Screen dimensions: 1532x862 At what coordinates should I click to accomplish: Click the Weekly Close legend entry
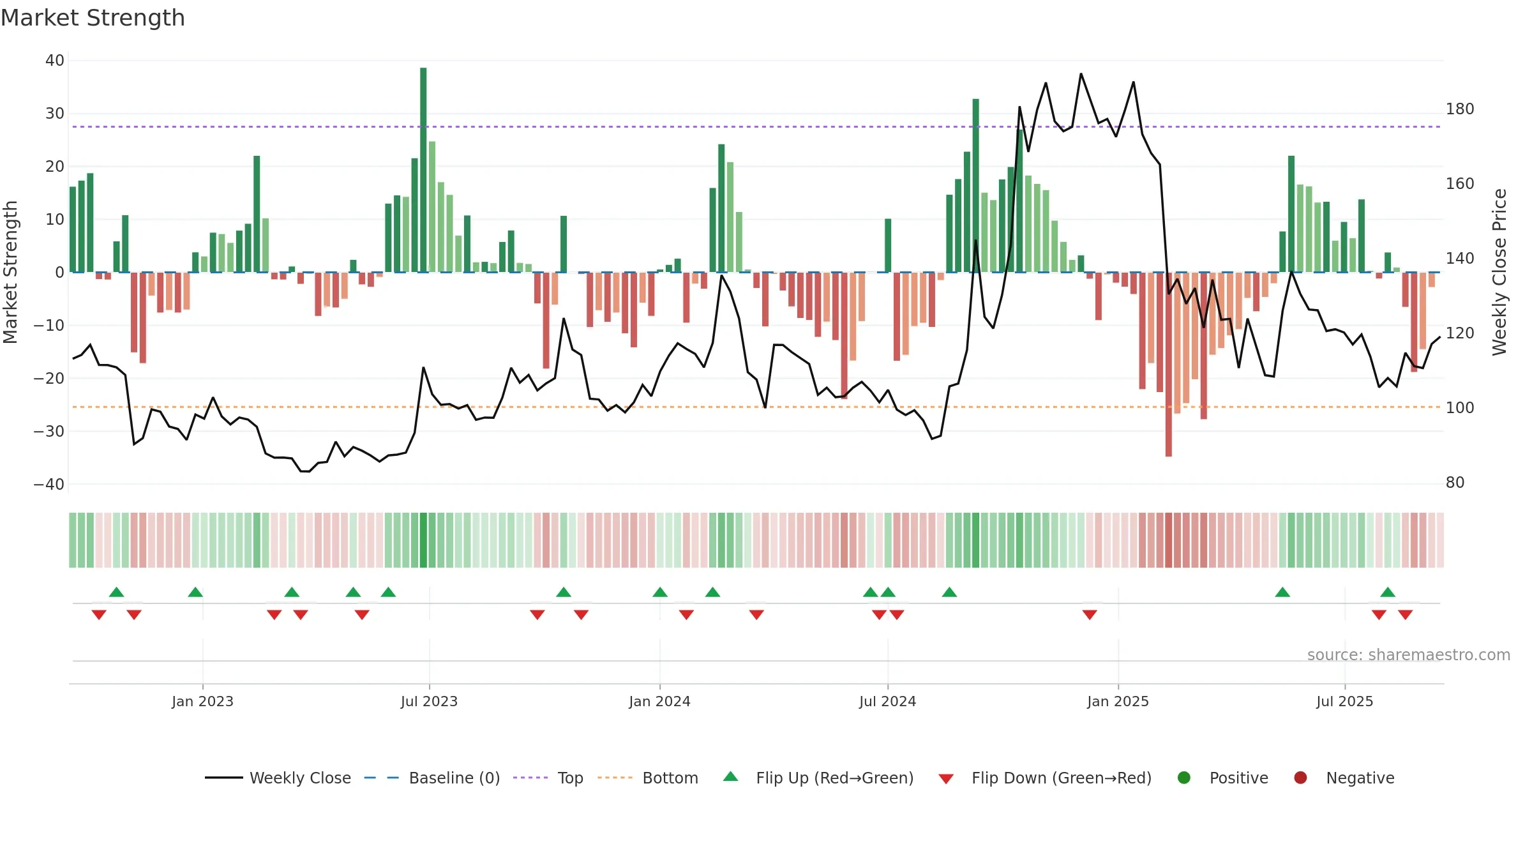tap(278, 778)
